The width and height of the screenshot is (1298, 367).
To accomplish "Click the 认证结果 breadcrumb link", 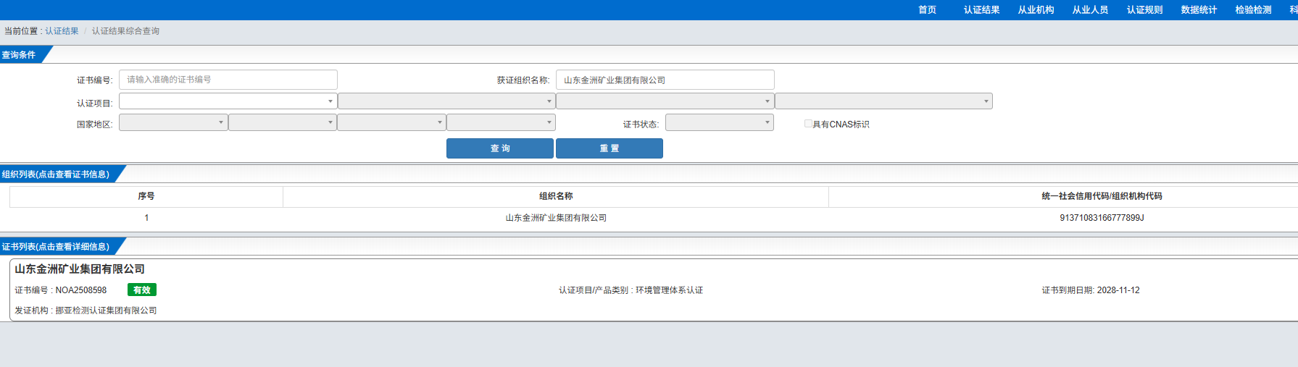I will [x=62, y=31].
